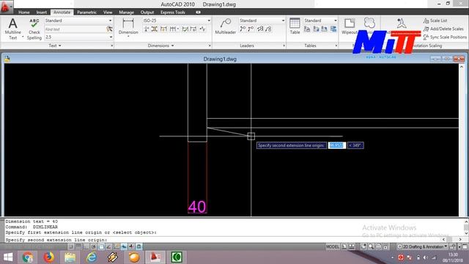469x264 pixels.
Task: Click Sync Scale Positions button
Action: click(445, 37)
